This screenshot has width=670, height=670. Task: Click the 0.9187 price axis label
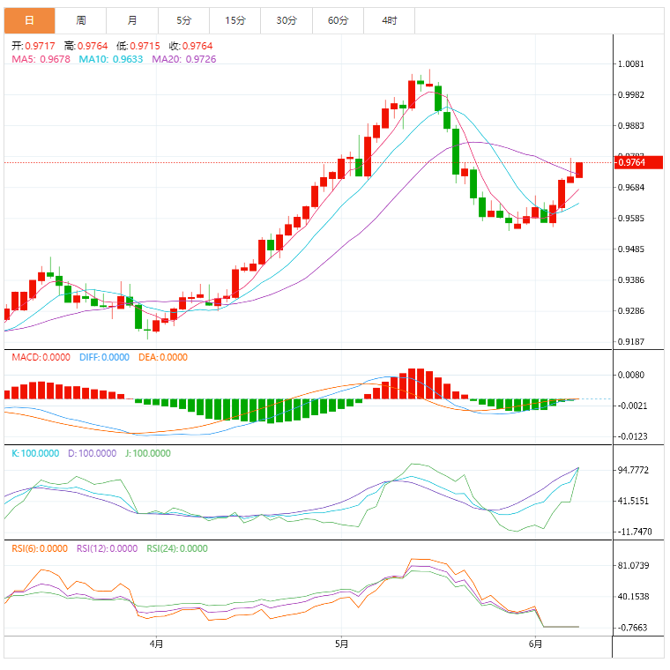coord(631,342)
